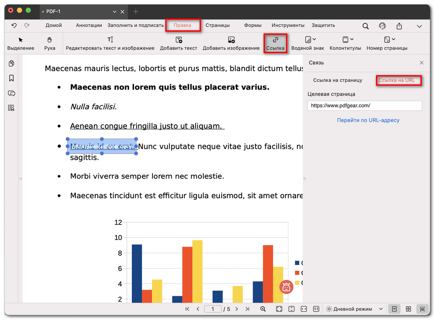Screen dimensions: 435x320
Task: Click the Add Image (Добавить изображение) tool
Action: pyautogui.click(x=231, y=44)
